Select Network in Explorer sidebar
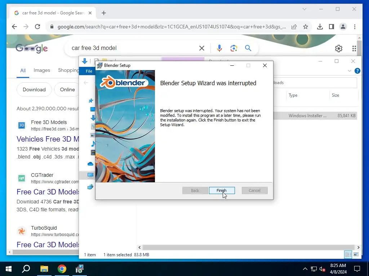This screenshot has height=276, width=369. [x=90, y=187]
